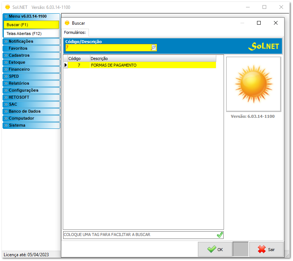
Task: Expand the Estoque menu section
Action: (32, 62)
